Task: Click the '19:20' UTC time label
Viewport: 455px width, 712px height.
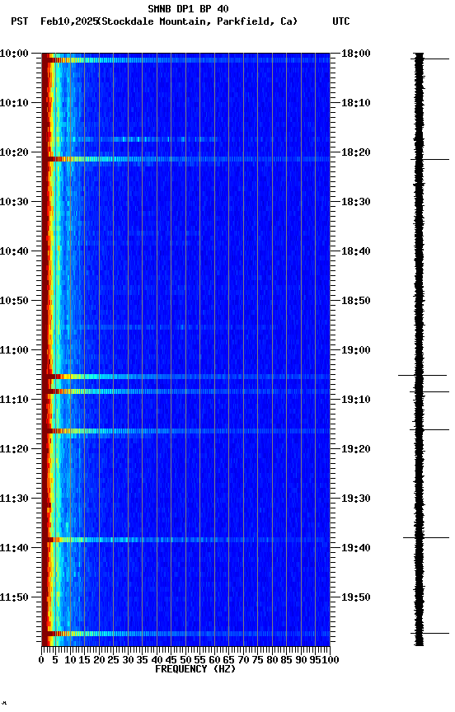Action: (356, 450)
